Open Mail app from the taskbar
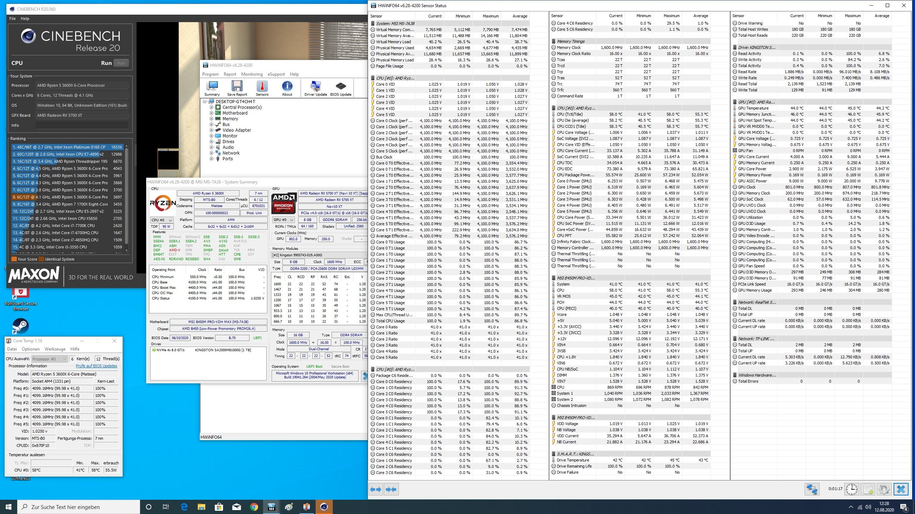This screenshot has height=514, width=915. click(237, 507)
